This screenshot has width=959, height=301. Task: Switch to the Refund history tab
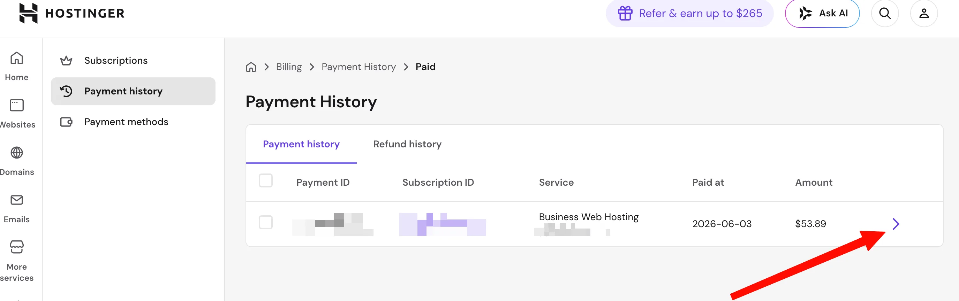point(407,144)
